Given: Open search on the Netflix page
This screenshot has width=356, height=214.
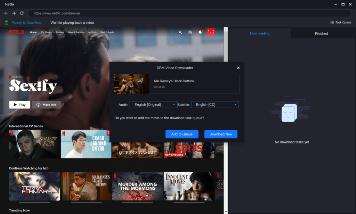Looking at the screenshot, I should coord(180,32).
